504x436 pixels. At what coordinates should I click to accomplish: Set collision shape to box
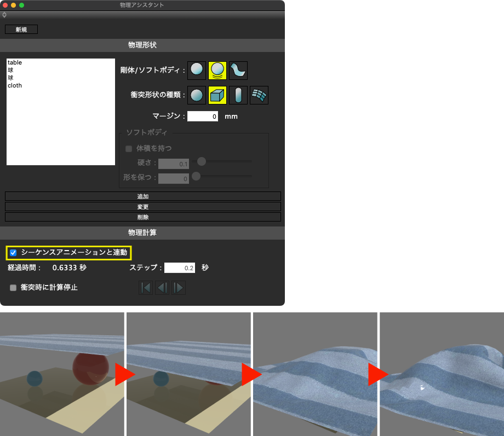pyautogui.click(x=217, y=95)
